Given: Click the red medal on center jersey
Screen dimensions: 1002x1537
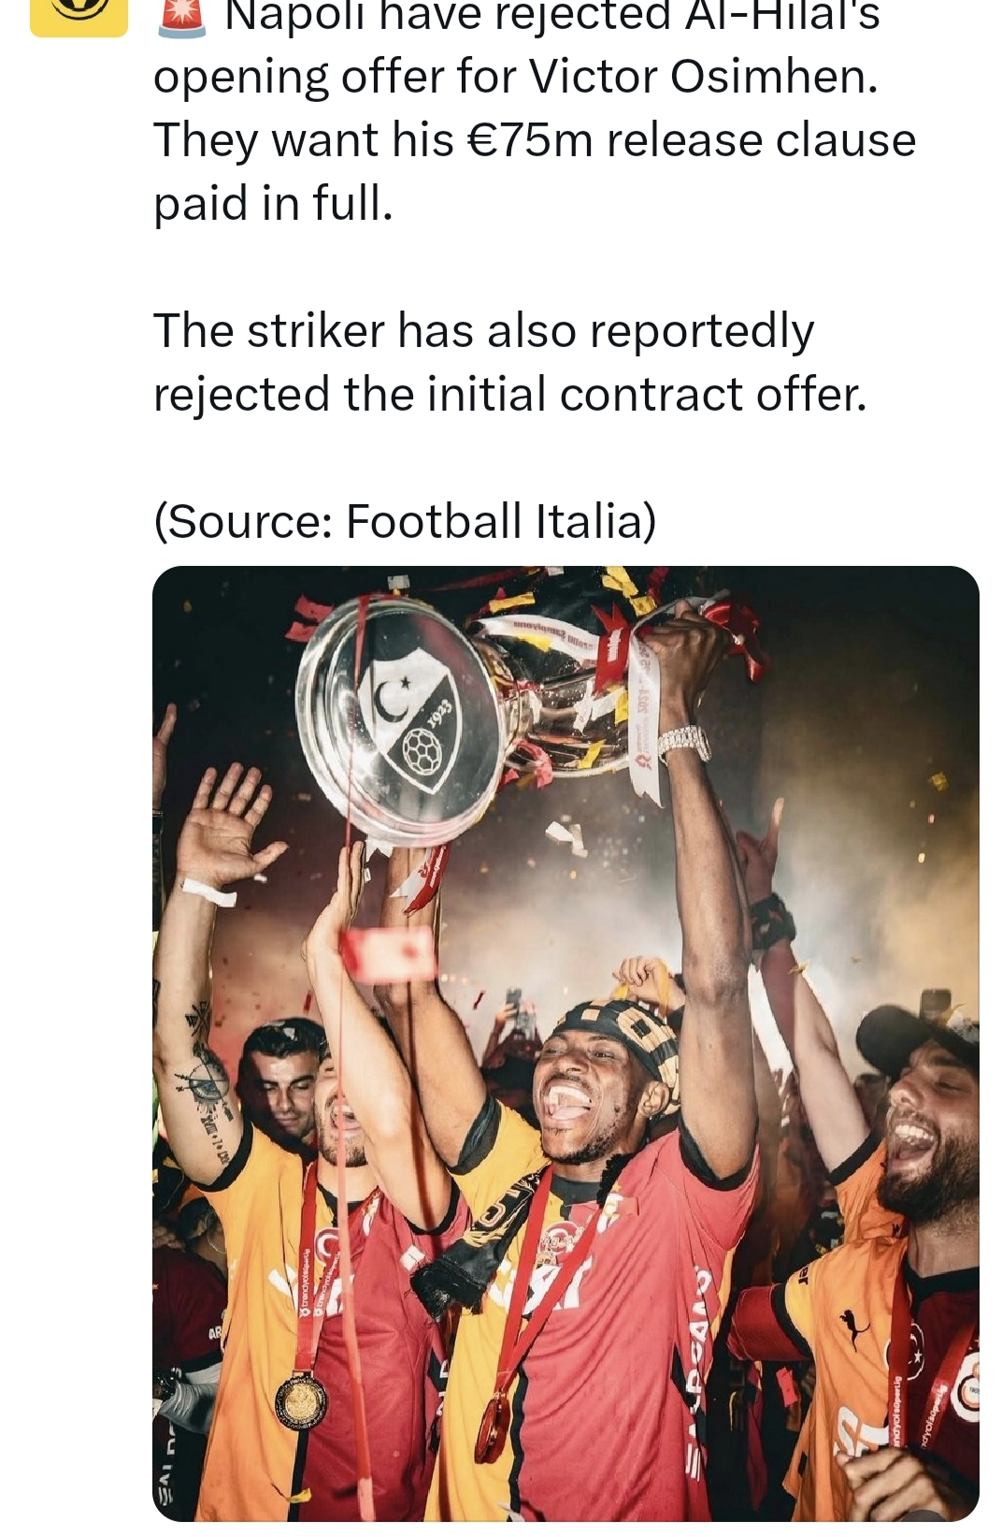Looking at the screenshot, I should (493, 1427).
